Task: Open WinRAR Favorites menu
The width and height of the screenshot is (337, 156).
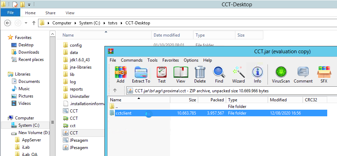Action: coord(171,60)
